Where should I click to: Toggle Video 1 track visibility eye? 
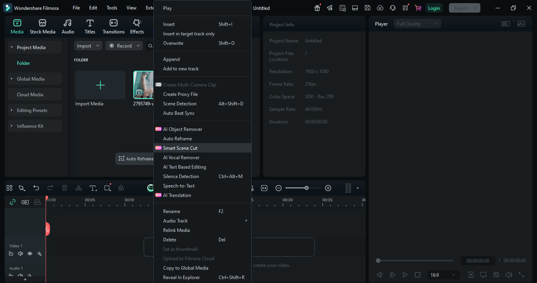[30, 254]
